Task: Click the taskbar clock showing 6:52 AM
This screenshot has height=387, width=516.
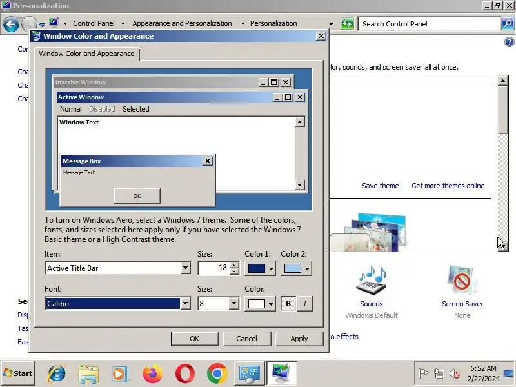Action: coord(483,373)
